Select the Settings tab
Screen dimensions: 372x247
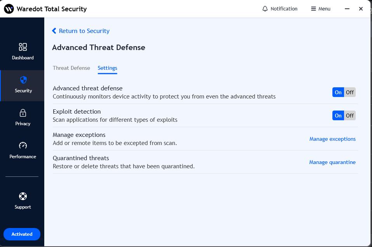pos(108,68)
